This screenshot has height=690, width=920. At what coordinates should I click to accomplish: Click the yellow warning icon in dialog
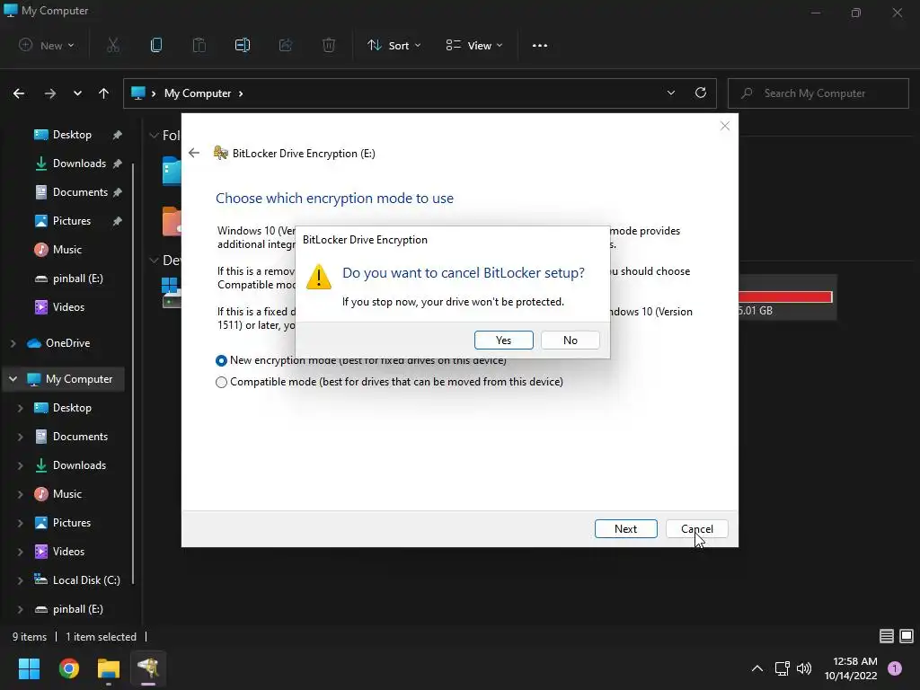click(x=319, y=277)
